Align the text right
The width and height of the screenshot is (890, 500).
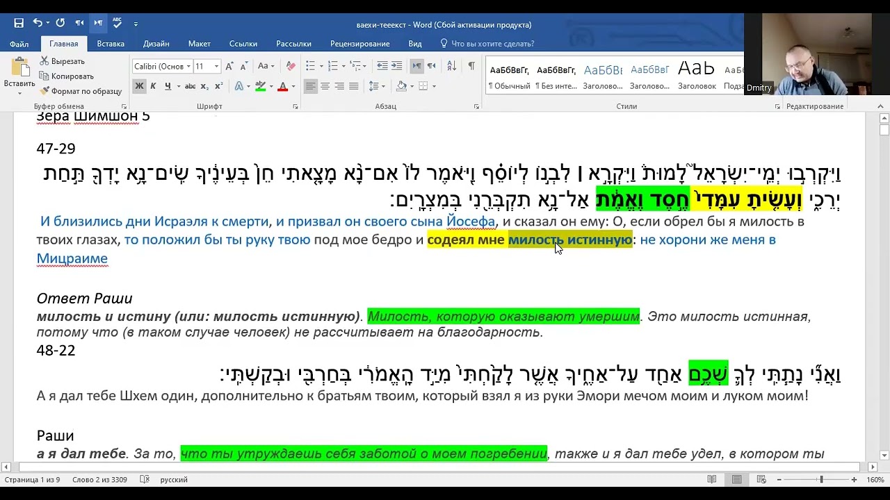(x=339, y=86)
